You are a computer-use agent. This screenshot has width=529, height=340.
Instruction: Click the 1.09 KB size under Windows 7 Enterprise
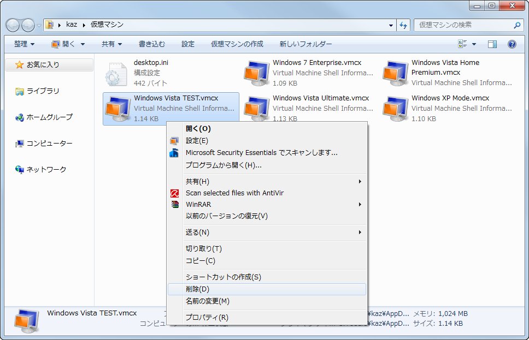pyautogui.click(x=285, y=83)
